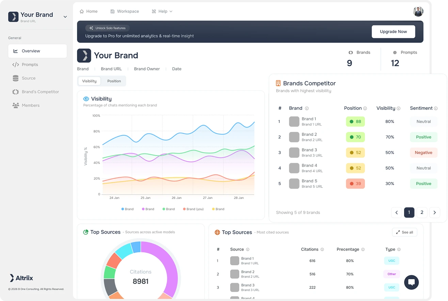Click Brand 3 logo in competitor table
This screenshot has width=448, height=301.
(294, 152)
